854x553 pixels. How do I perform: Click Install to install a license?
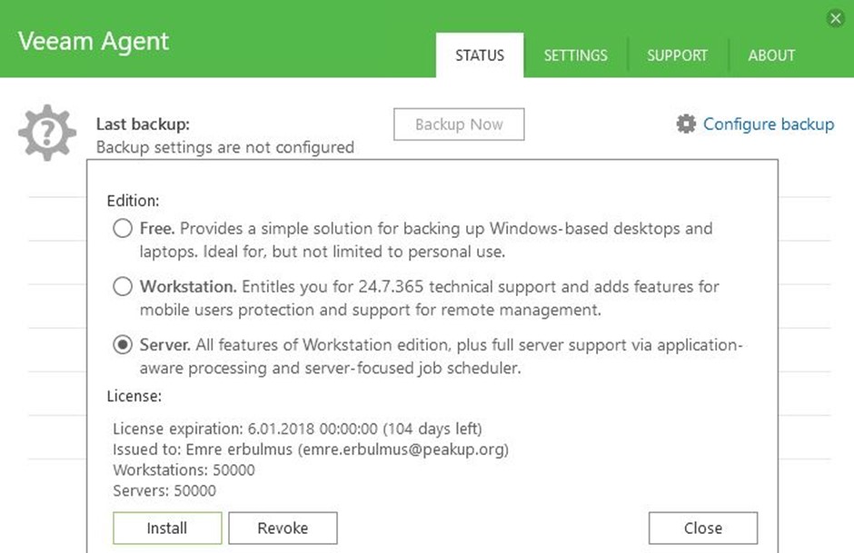167,528
